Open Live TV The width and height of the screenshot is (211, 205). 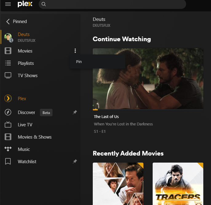(25, 124)
